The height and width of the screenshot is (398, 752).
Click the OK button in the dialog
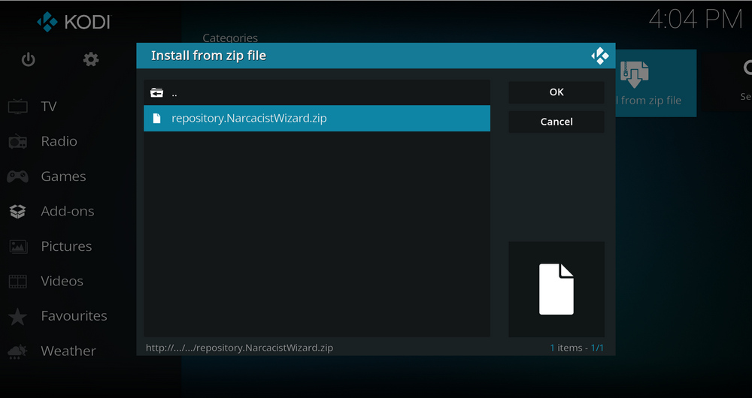[556, 92]
